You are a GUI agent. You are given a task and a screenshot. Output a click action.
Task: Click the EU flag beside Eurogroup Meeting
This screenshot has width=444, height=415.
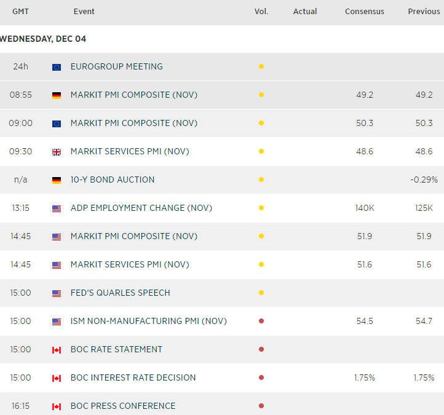(x=57, y=67)
